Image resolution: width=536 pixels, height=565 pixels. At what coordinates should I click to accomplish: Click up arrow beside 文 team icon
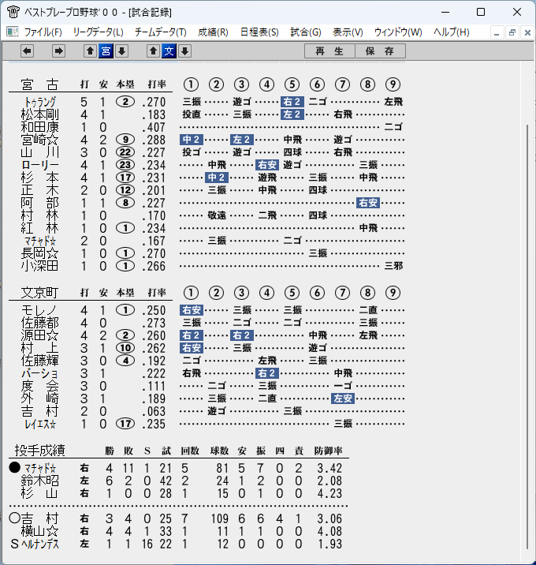pos(153,51)
